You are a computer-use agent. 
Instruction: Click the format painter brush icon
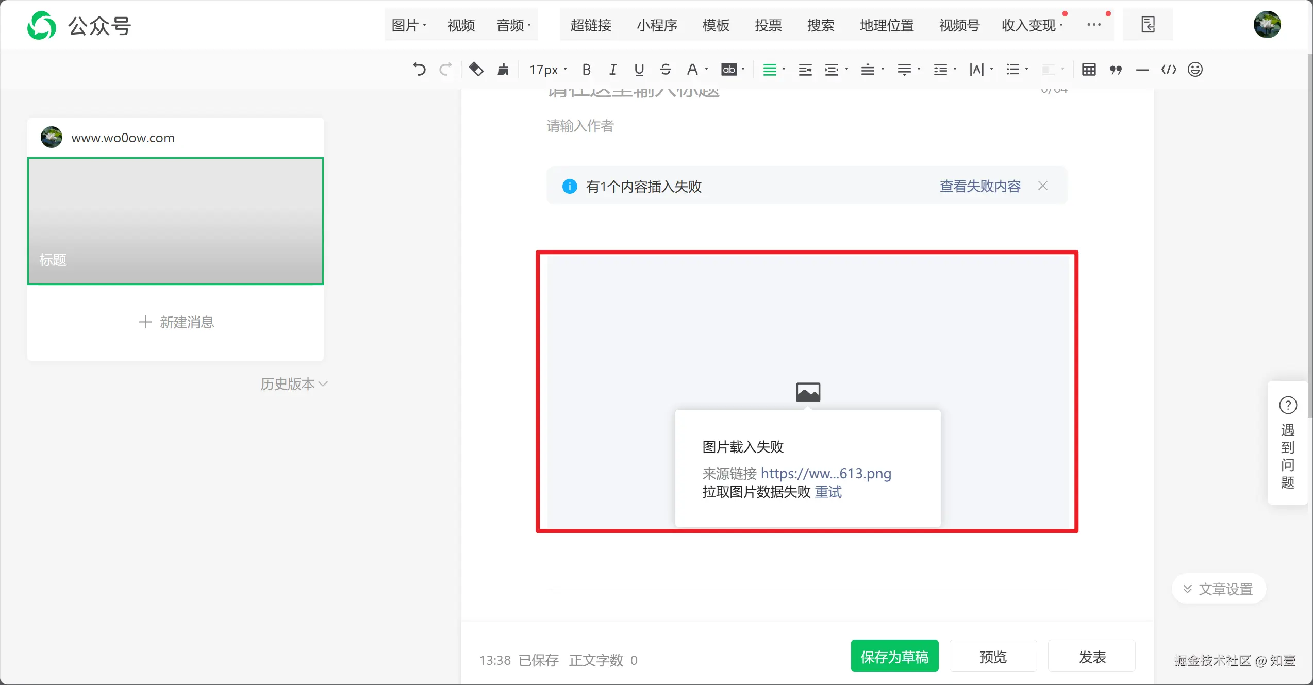[503, 69]
